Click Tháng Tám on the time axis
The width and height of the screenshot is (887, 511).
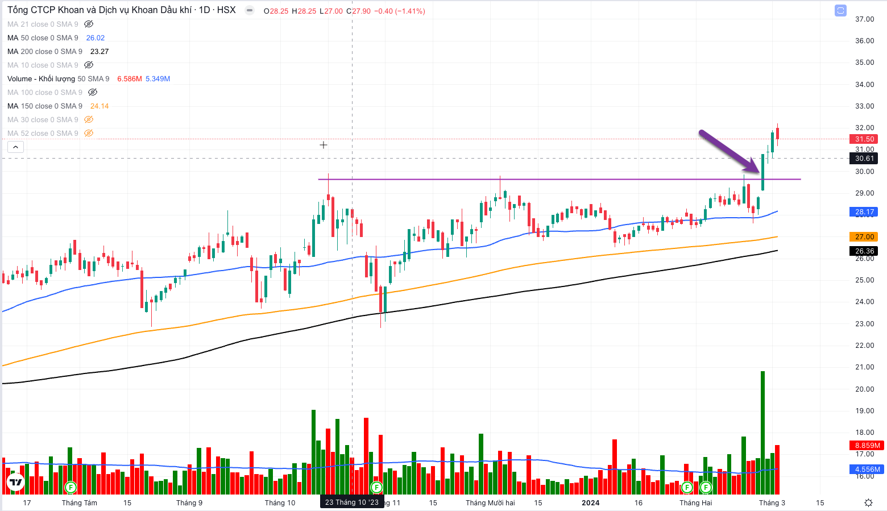click(x=80, y=503)
